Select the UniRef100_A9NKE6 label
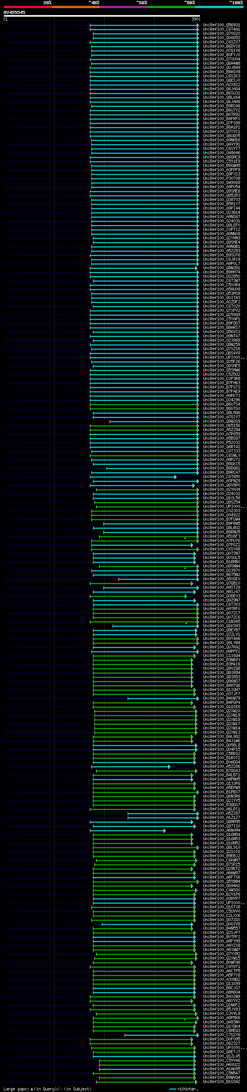Viewport: 247px width, 1092px height. click(222, 140)
